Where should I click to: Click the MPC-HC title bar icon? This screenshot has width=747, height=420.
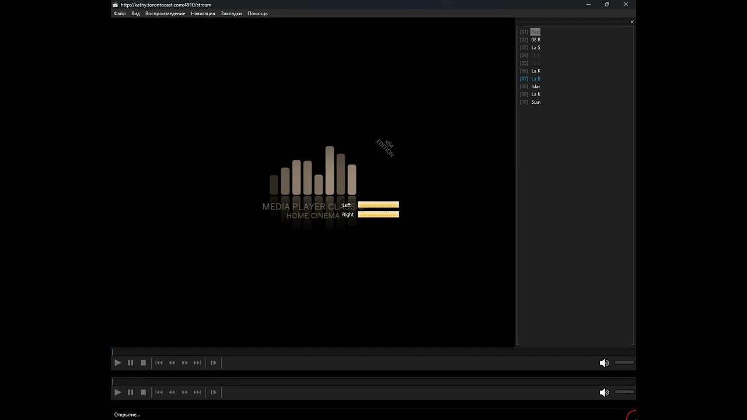click(x=116, y=5)
